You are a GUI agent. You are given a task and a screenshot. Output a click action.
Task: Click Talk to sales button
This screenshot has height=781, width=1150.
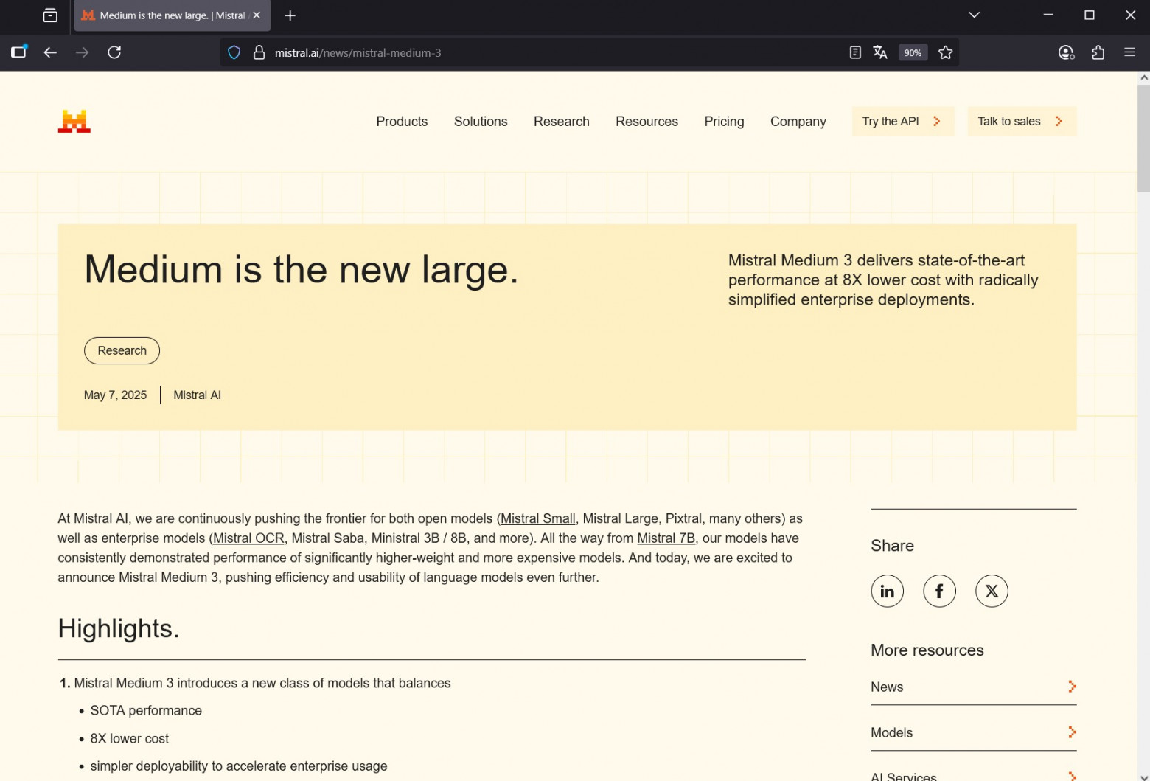1022,122
